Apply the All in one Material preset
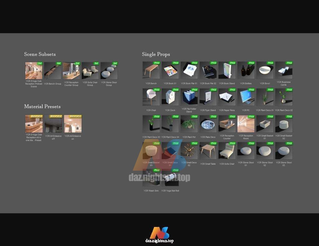The height and width of the screenshot is (246, 319). [34, 124]
